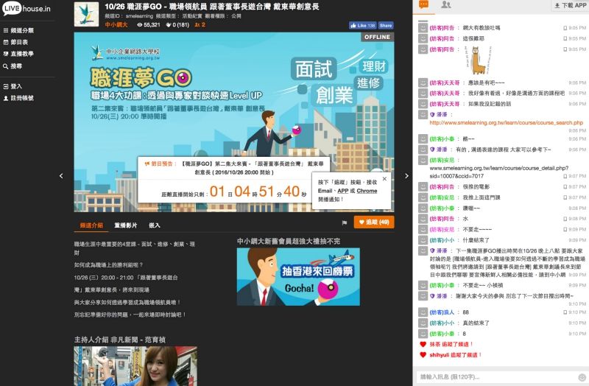
Task: Switch to the chat tab icon
Action: pyautogui.click(x=424, y=5)
